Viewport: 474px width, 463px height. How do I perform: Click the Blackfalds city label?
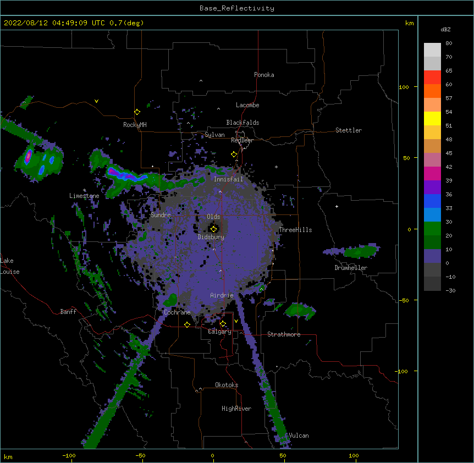click(242, 123)
